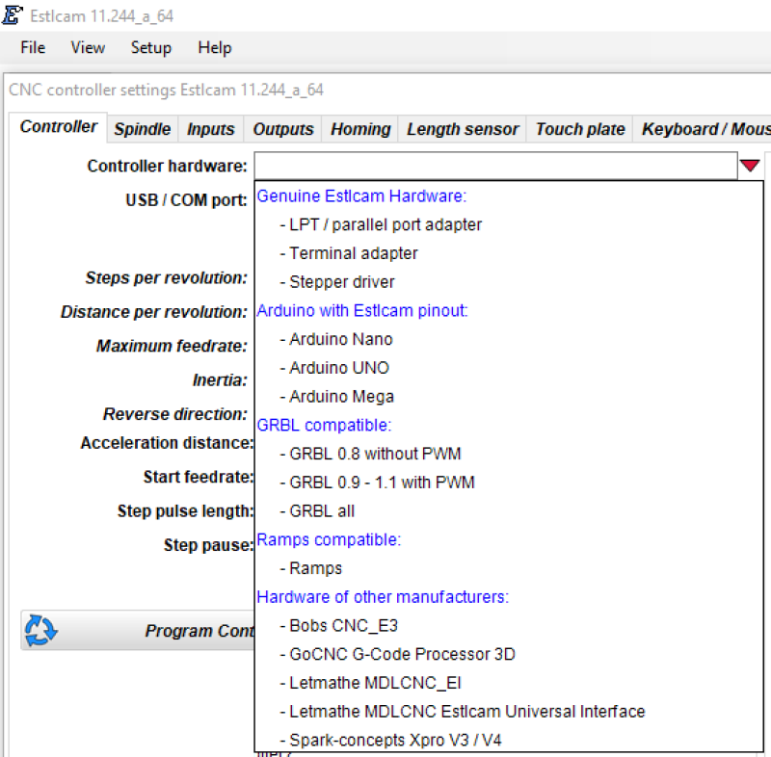Click the Step pause label
Image resolution: width=771 pixels, height=757 pixels.
pos(208,545)
